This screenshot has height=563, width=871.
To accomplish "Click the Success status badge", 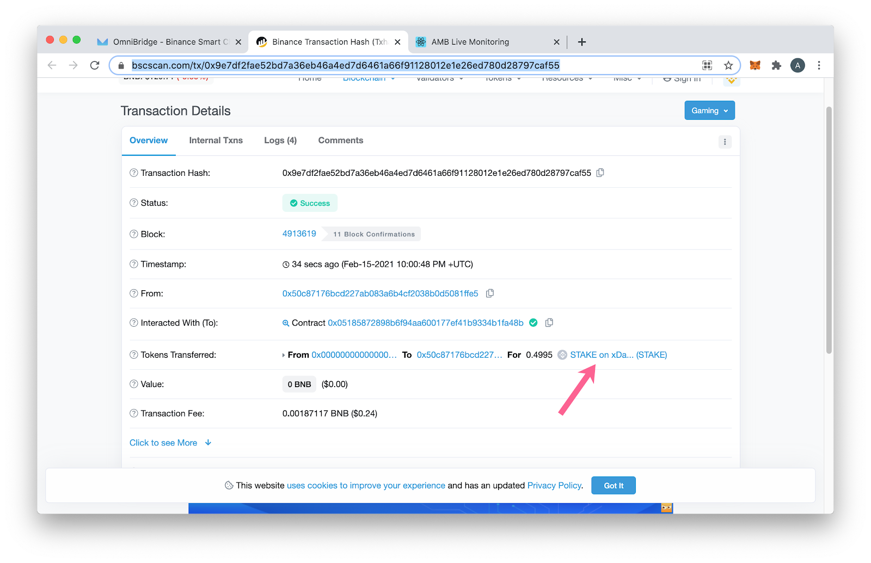I will click(x=310, y=203).
